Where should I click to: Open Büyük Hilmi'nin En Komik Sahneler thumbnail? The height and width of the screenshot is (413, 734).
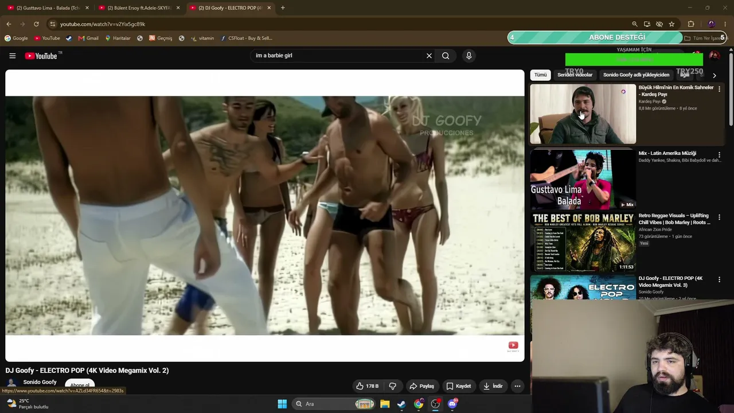tap(583, 114)
